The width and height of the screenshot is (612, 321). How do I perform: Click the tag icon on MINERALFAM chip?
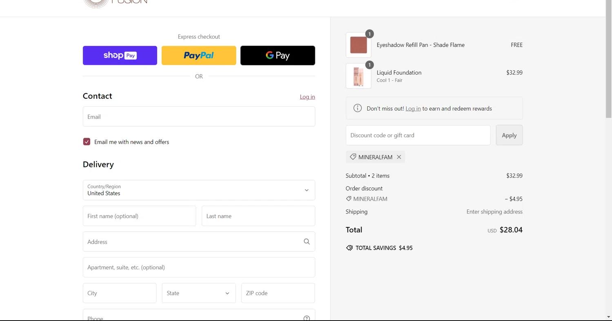(x=353, y=157)
